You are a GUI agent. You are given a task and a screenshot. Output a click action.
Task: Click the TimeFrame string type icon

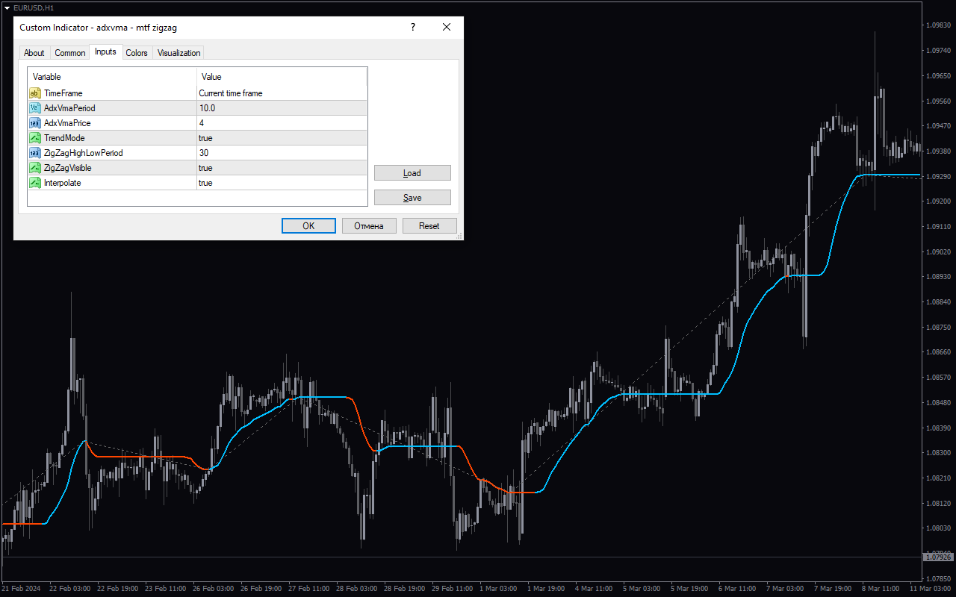tap(34, 93)
